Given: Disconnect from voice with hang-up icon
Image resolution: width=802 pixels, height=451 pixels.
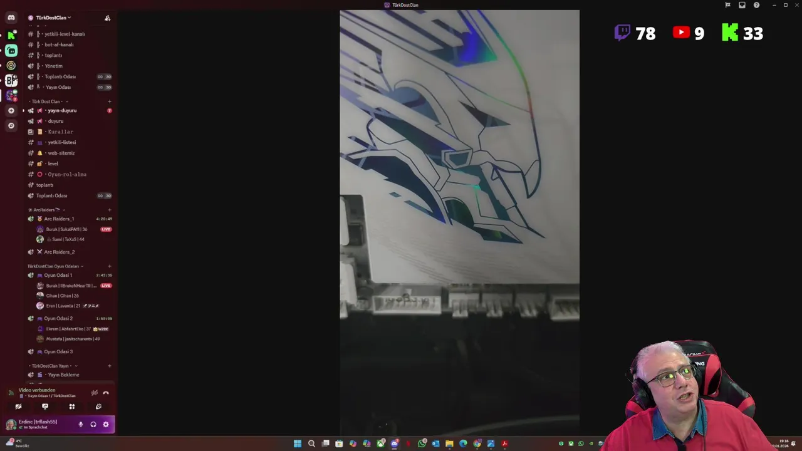Looking at the screenshot, I should [106, 393].
